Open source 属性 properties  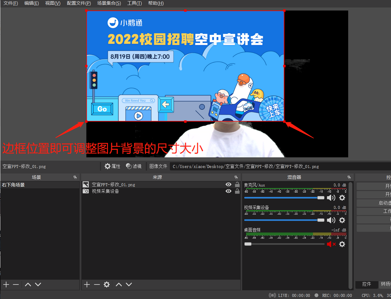pos(112,166)
